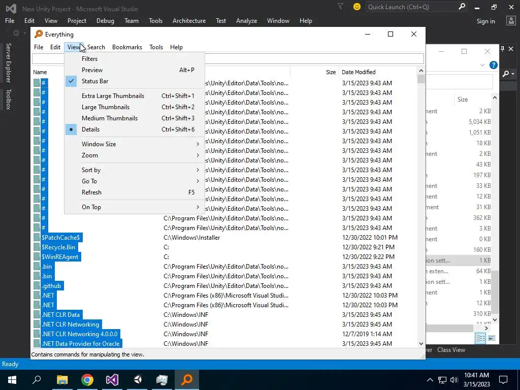Open Visual Studio feedback smiley icon
520x390 pixels.
pos(357,7)
